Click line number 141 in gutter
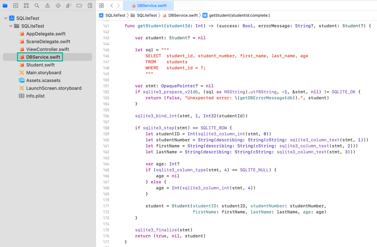The width and height of the screenshot is (377, 247). 106,26
